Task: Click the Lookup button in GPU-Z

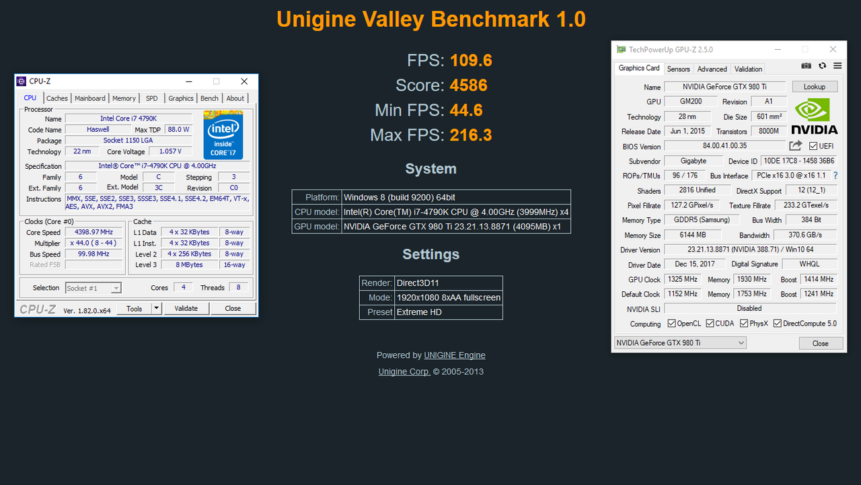Action: point(815,87)
